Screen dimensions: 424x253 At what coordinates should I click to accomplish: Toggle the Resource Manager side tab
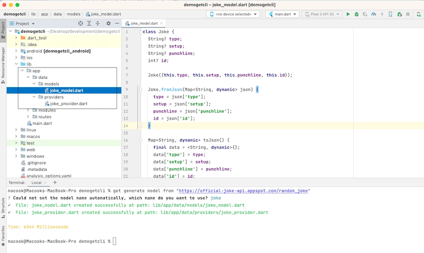3,65
